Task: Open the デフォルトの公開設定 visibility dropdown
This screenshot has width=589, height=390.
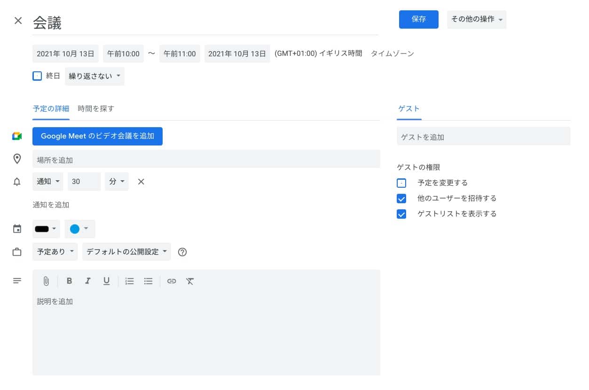Action: click(126, 252)
